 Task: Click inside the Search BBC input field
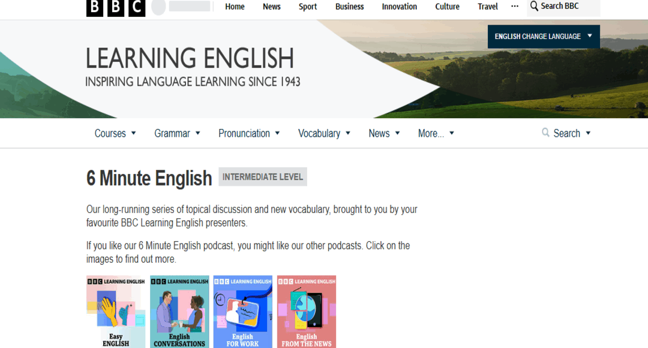(x=564, y=7)
